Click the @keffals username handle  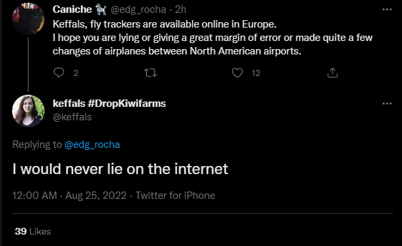72,117
